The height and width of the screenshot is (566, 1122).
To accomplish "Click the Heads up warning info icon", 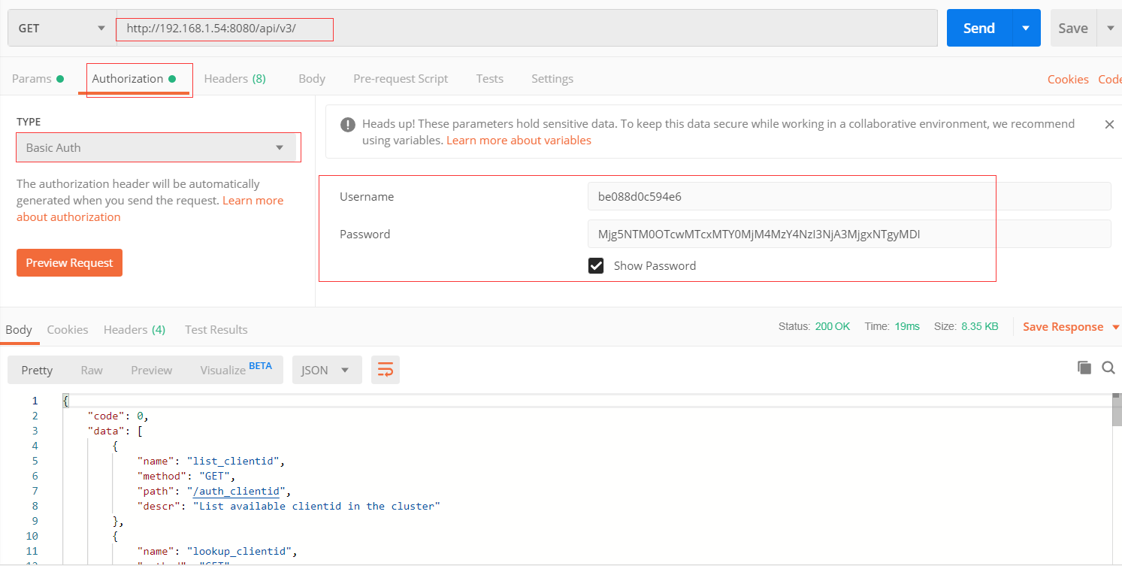I will click(347, 125).
